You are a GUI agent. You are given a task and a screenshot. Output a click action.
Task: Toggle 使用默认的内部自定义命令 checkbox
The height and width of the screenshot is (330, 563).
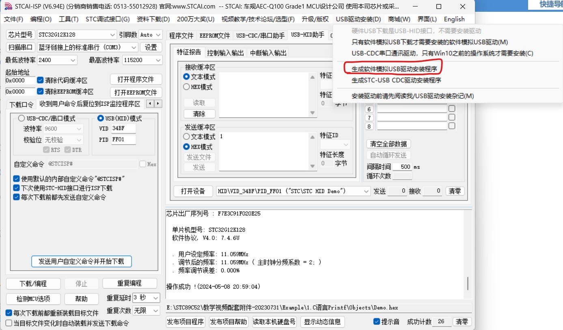click(16, 178)
